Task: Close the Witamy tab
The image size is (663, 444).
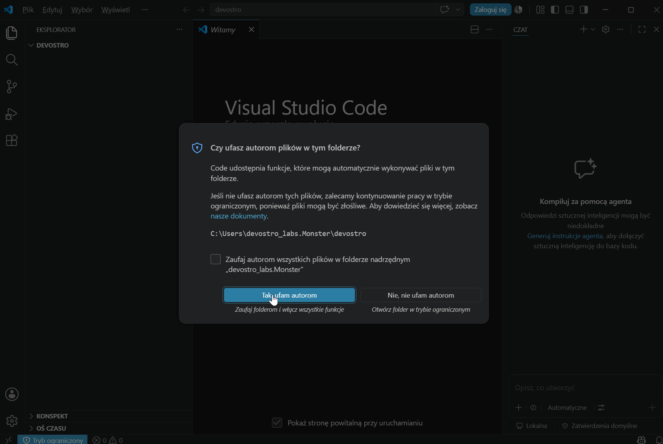Action: (x=252, y=29)
